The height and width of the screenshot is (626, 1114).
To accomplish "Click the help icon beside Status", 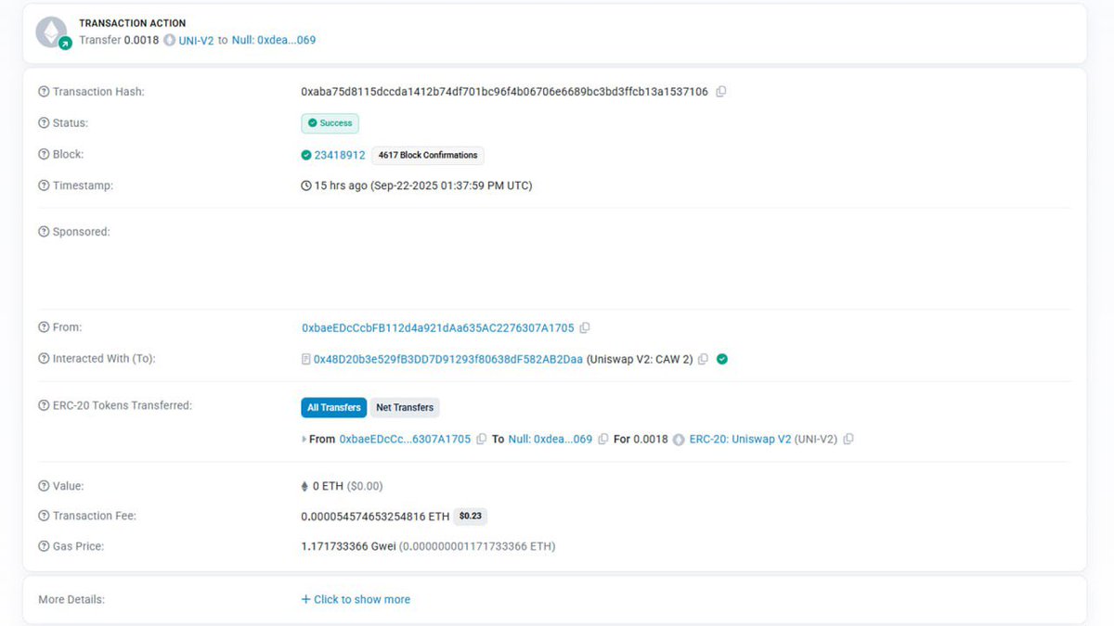I will [44, 123].
